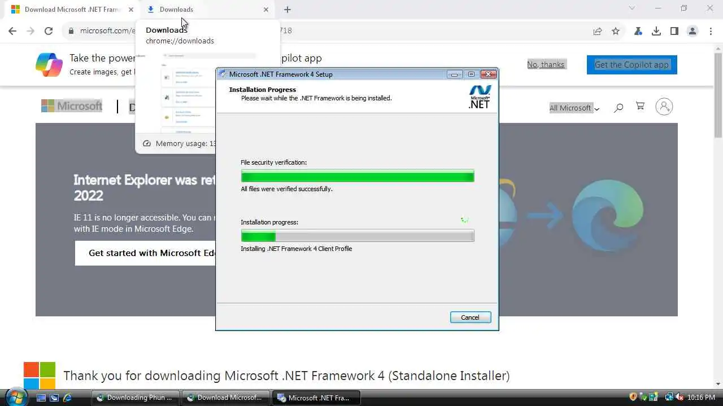Open the Chrome profile avatar

692,31
